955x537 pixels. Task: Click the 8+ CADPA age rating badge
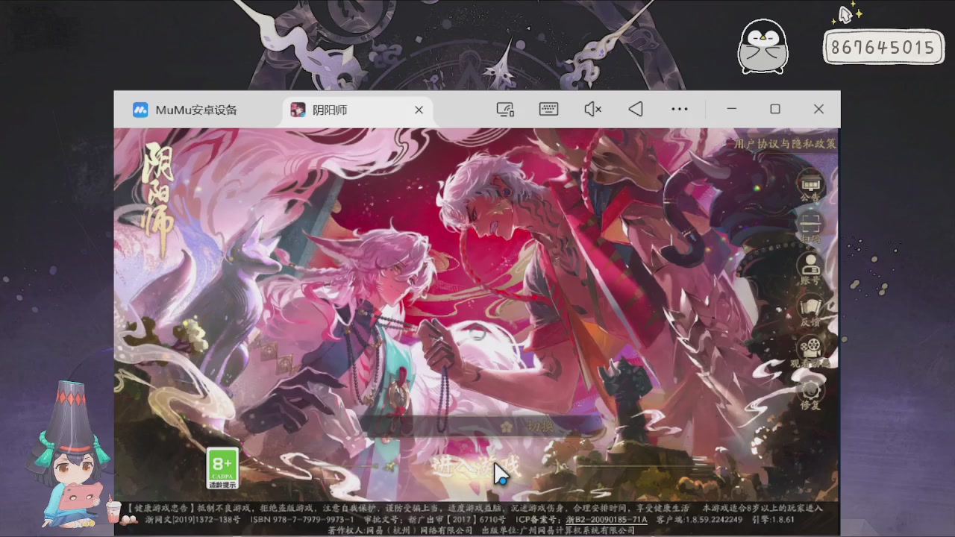[x=222, y=468]
